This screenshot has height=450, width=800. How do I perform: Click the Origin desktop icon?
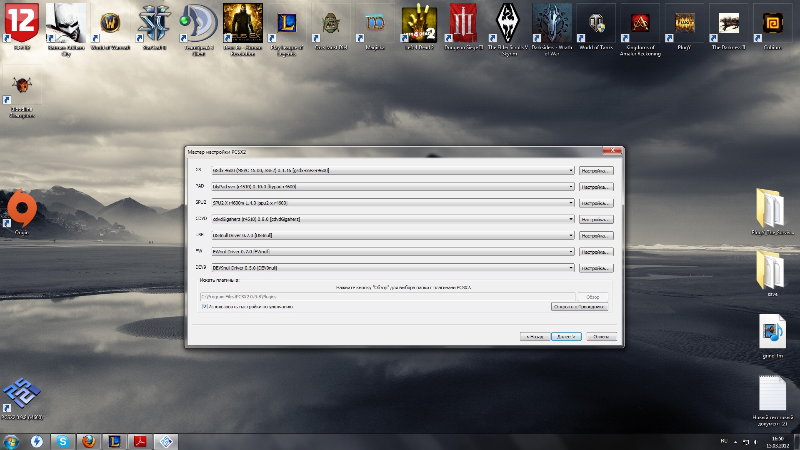click(22, 208)
